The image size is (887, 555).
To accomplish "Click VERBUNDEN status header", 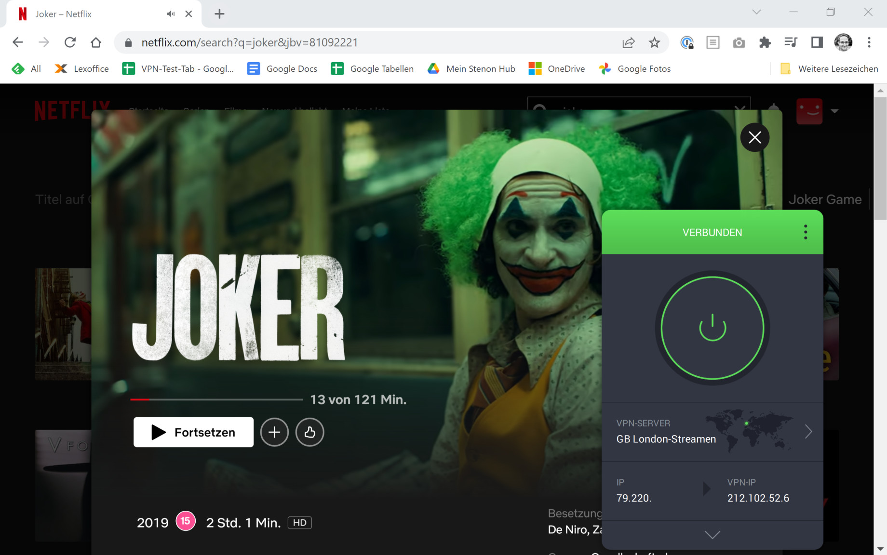I will click(712, 232).
